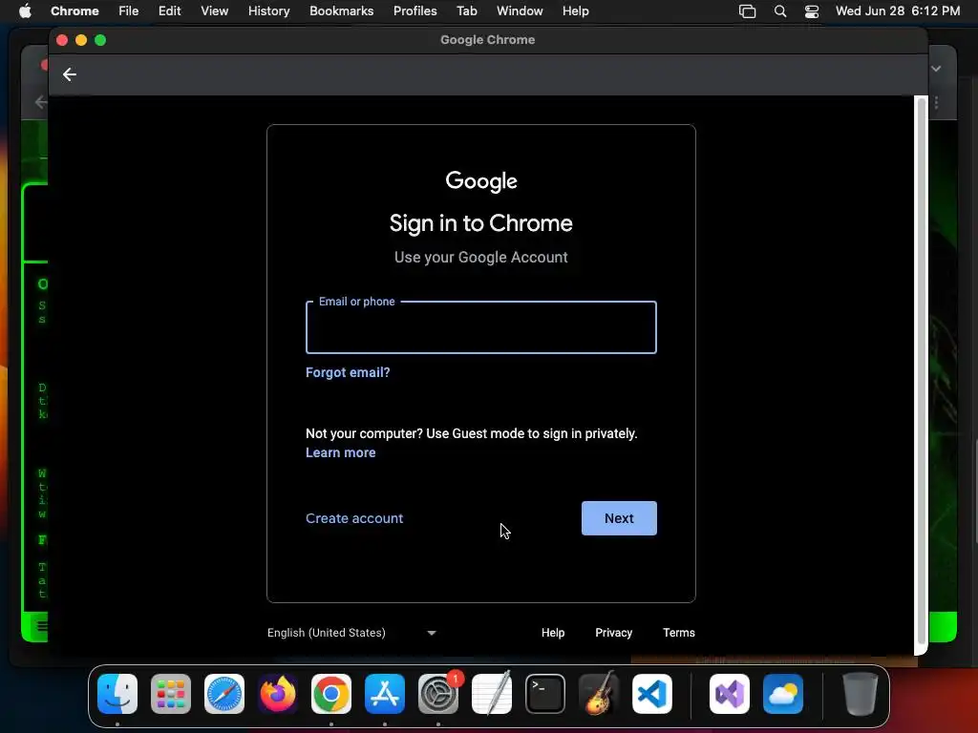The height and width of the screenshot is (733, 978).
Task: Open Visual Studio purple dock icon
Action: (x=730, y=694)
